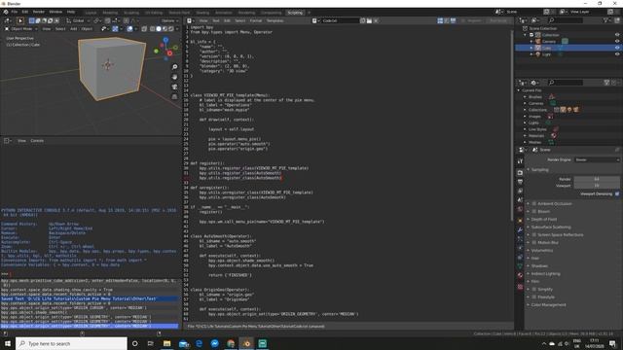Toggle syntax highlighting in text editor
This screenshot has width=623, height=350.
pos(453,20)
